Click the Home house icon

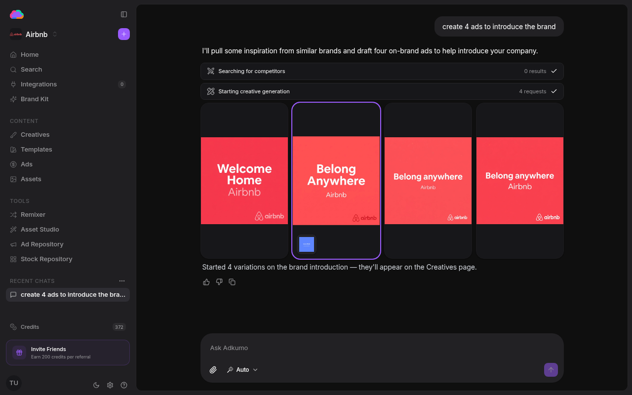pos(13,54)
